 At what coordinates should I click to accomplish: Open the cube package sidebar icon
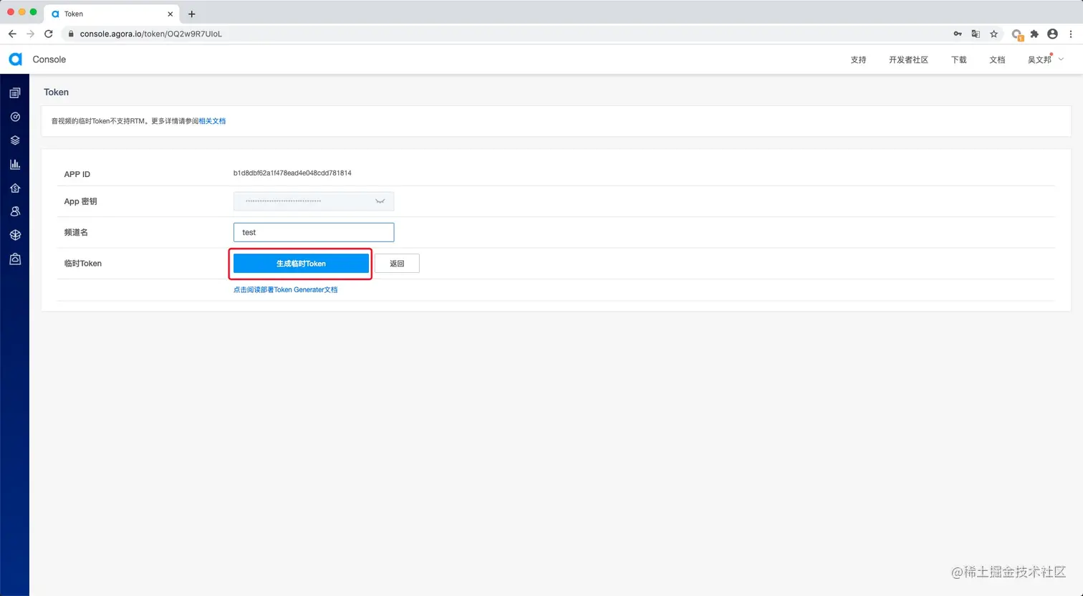(x=15, y=235)
